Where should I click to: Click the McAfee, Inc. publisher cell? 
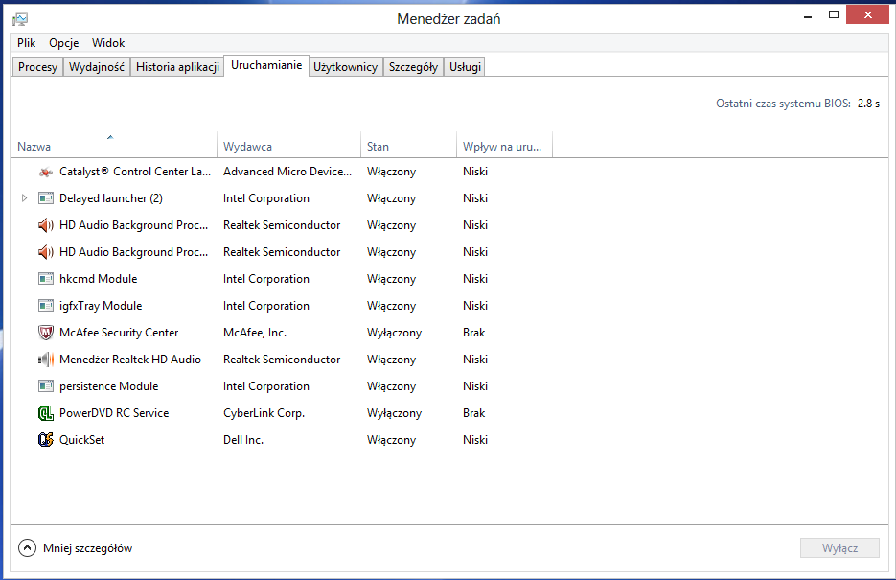click(x=255, y=333)
